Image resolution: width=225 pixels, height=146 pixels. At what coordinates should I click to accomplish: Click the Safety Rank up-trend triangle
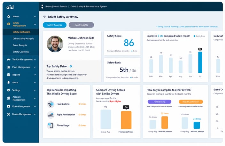[x=131, y=77]
